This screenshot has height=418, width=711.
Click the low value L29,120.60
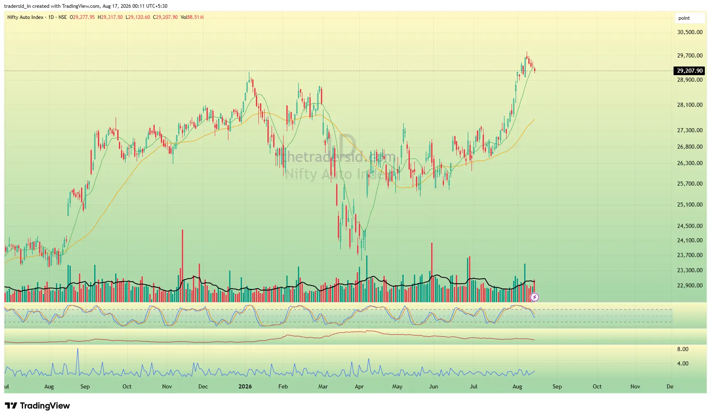click(x=138, y=17)
